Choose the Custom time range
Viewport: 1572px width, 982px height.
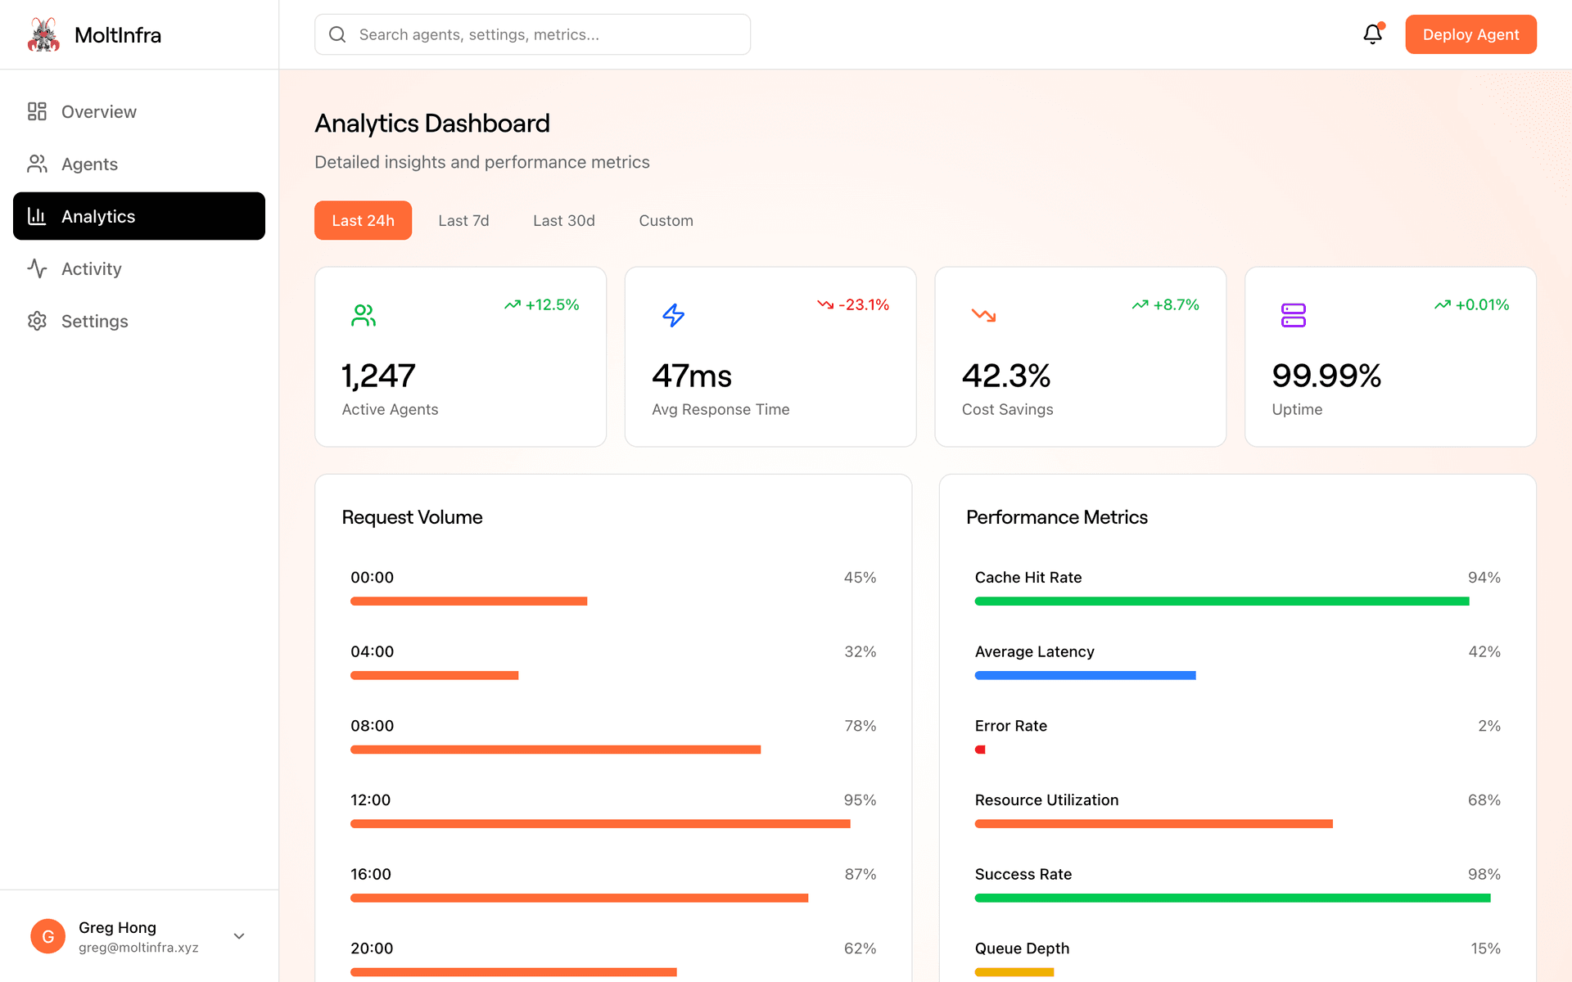(666, 220)
